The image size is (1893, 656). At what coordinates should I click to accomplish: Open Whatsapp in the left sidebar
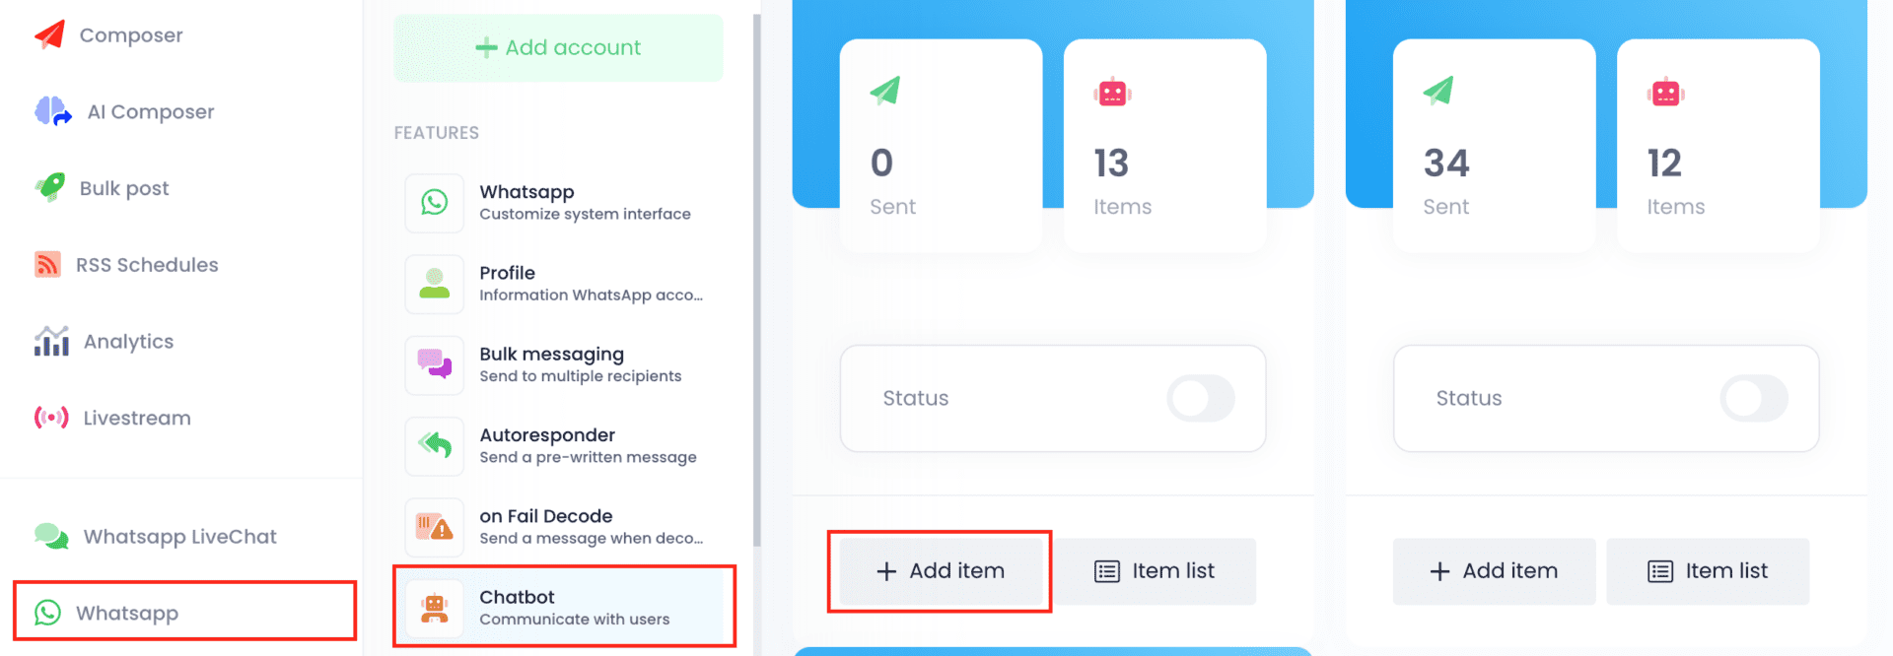coord(184,613)
